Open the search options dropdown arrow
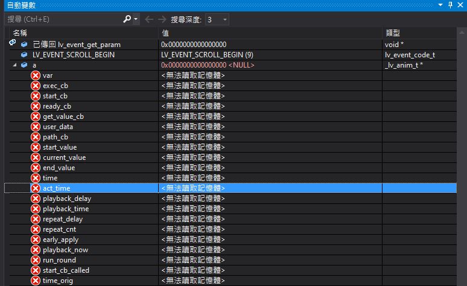Viewport: 467px width, 286px height. [x=136, y=19]
